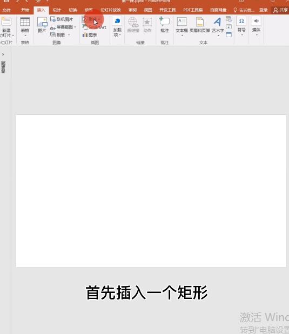
Task: Click the New Slide icon
Action: pyautogui.click(x=6, y=22)
